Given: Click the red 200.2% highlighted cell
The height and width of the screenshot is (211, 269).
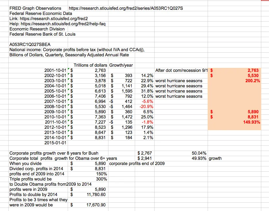Looking at the screenshot, I should click(x=253, y=81).
